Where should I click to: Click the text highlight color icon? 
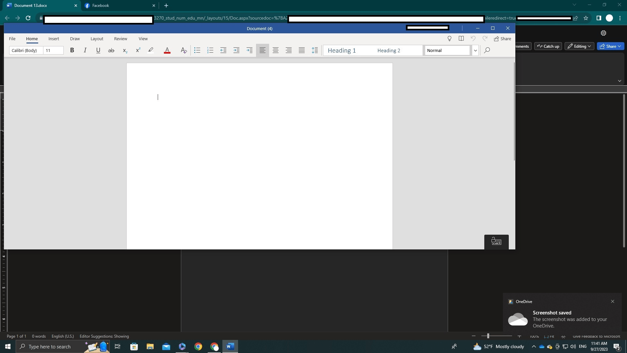pos(151,50)
